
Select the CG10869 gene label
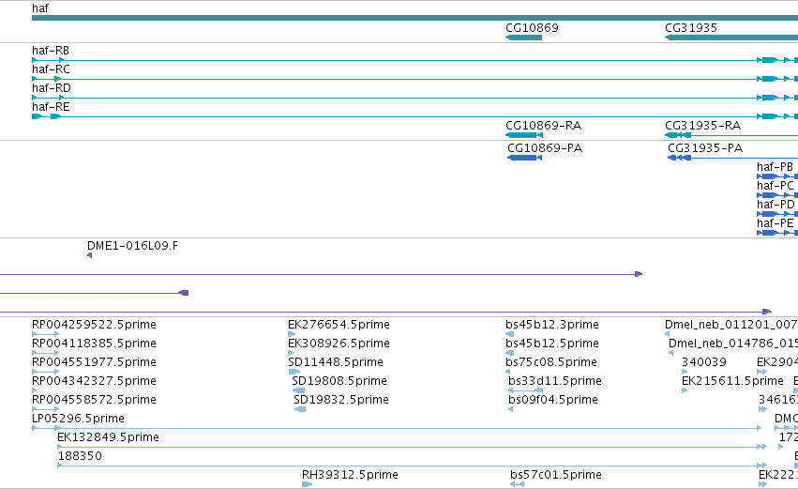coord(532,28)
